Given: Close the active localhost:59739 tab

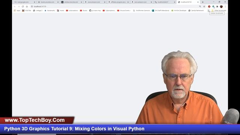Looking at the screenshot, I should click(x=198, y=2).
